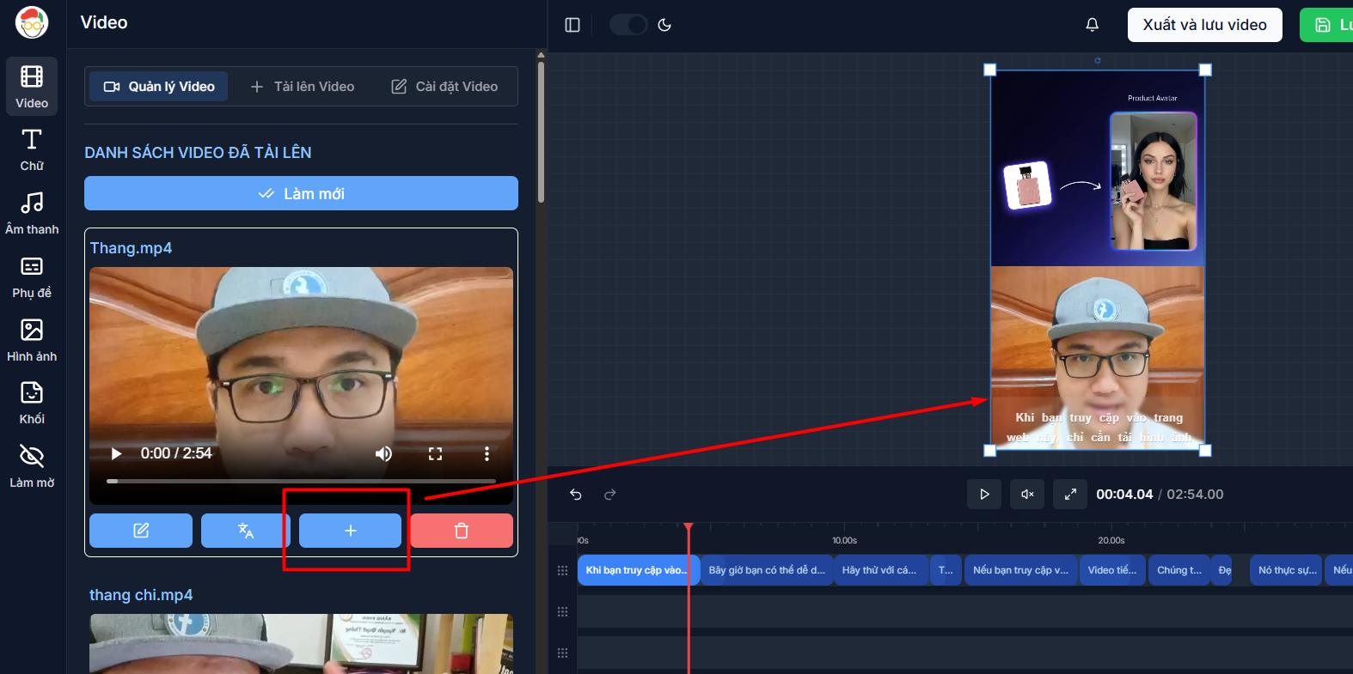Select subtitle clip Nếu bạn truy cập v...
This screenshot has height=674, width=1353.
coord(1021,570)
